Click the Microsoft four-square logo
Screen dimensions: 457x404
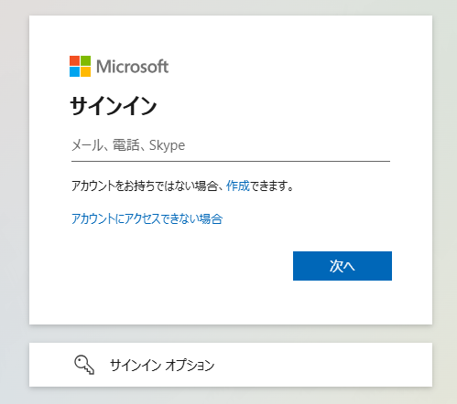click(x=80, y=66)
